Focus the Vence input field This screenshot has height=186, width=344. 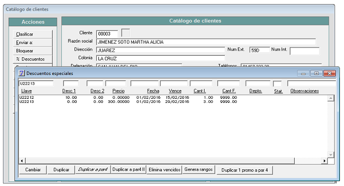coord(174,84)
